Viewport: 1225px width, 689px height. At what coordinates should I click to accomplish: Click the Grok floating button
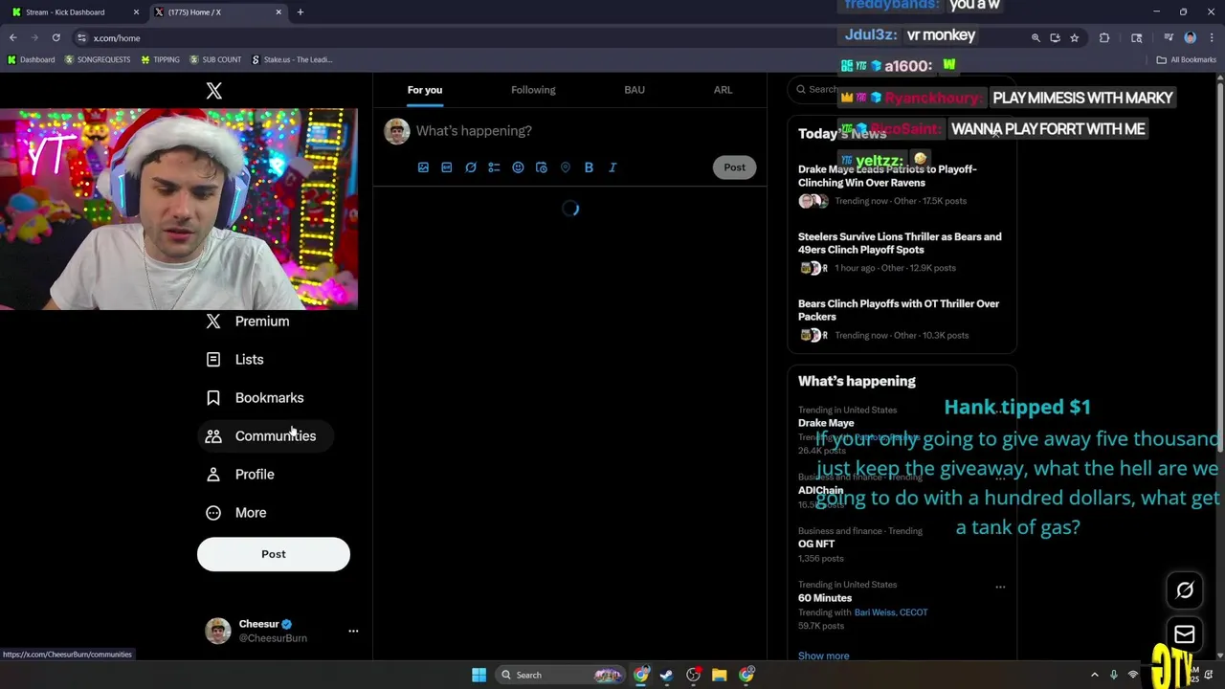(x=1185, y=590)
